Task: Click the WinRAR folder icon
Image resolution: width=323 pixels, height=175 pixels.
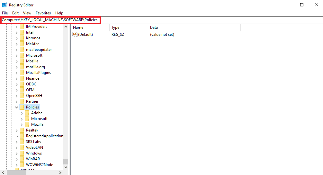Action: (22, 159)
